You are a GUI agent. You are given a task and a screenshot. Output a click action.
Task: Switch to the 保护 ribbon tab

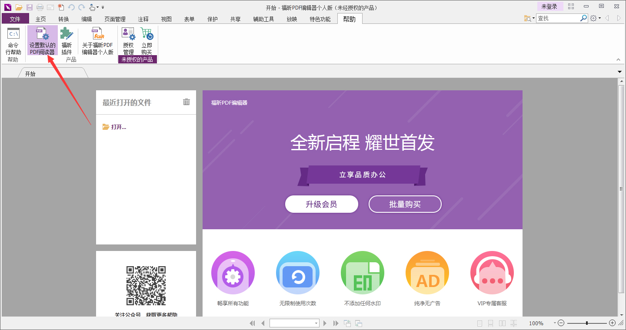click(x=212, y=19)
